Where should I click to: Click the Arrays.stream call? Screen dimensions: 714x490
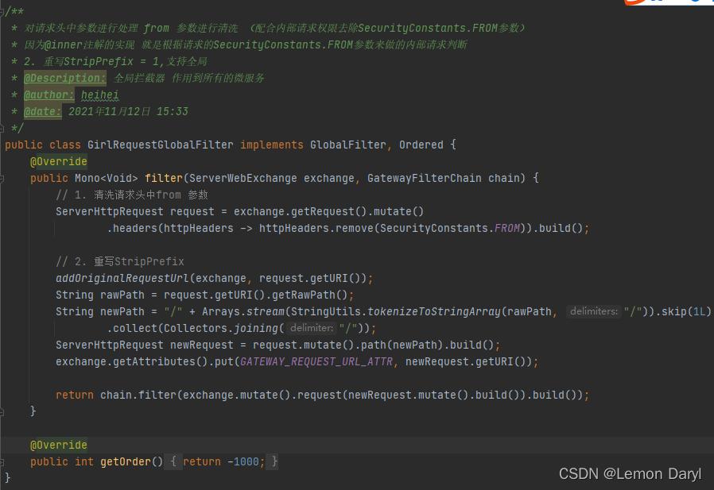click(x=243, y=311)
